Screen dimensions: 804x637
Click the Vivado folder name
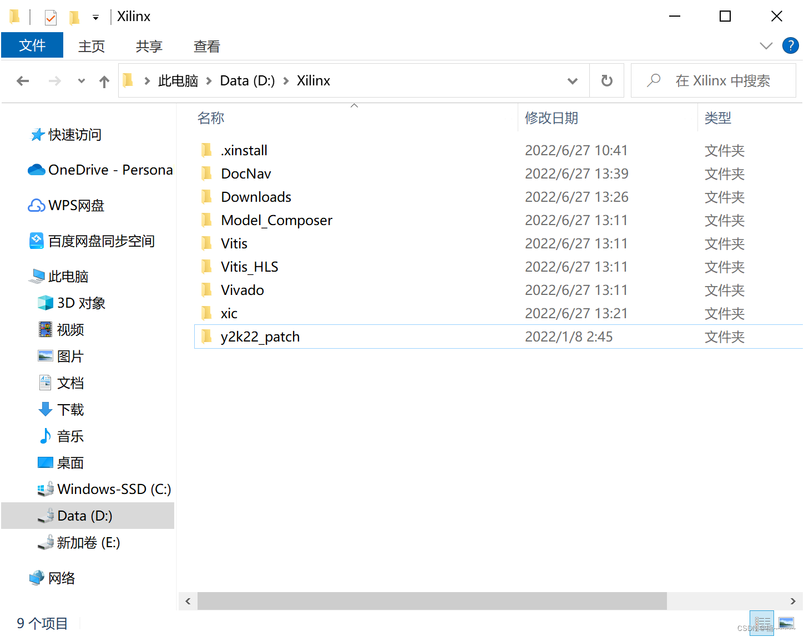click(x=242, y=290)
